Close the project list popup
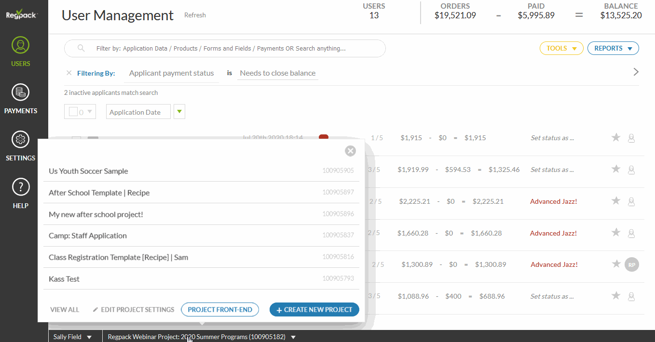Image resolution: width=655 pixels, height=342 pixels. click(x=351, y=151)
